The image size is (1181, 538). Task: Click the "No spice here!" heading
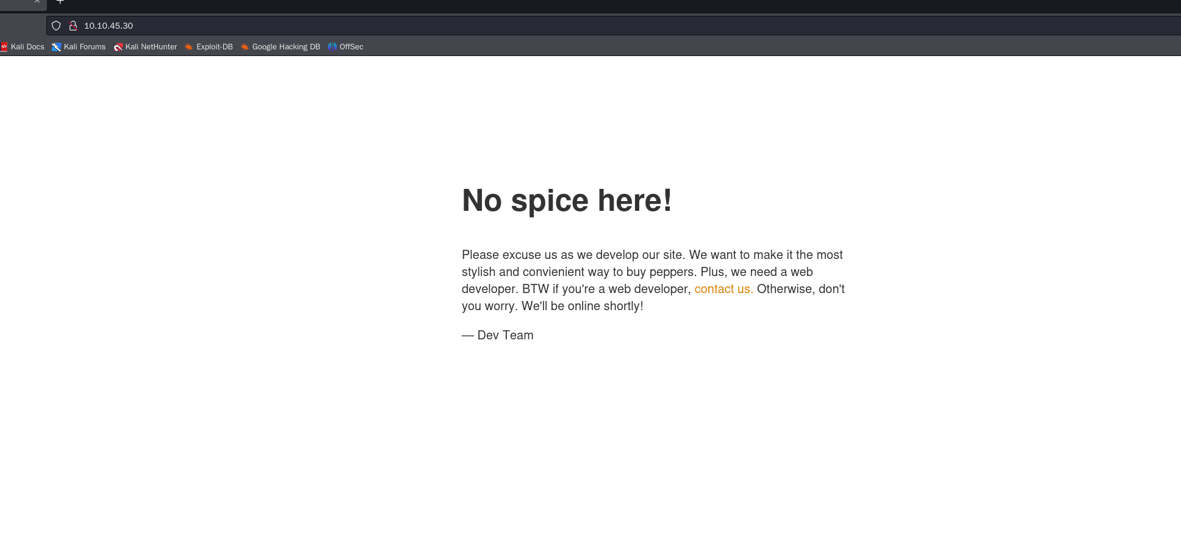[x=567, y=200]
